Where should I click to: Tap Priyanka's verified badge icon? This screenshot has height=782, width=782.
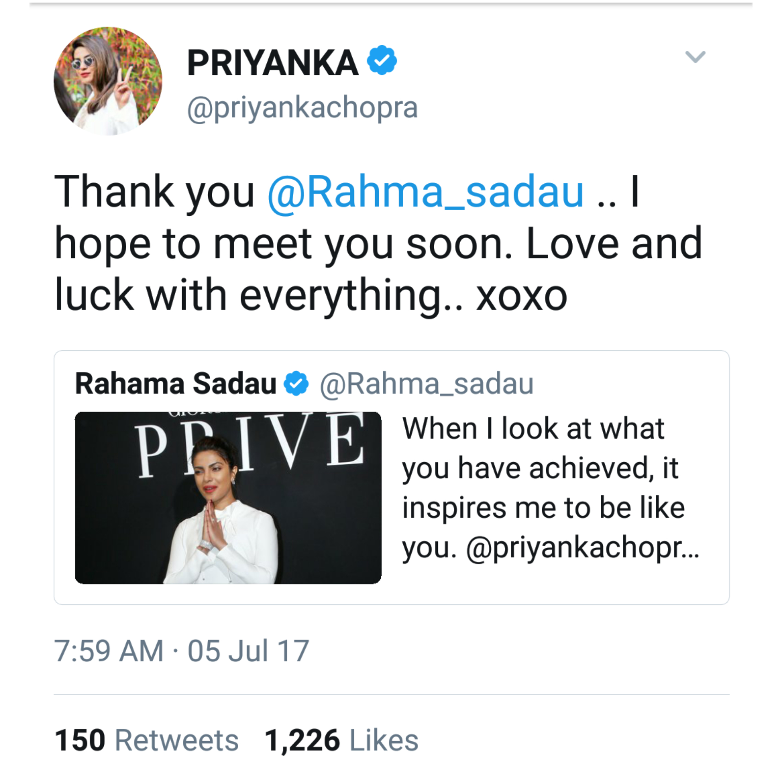tap(382, 60)
